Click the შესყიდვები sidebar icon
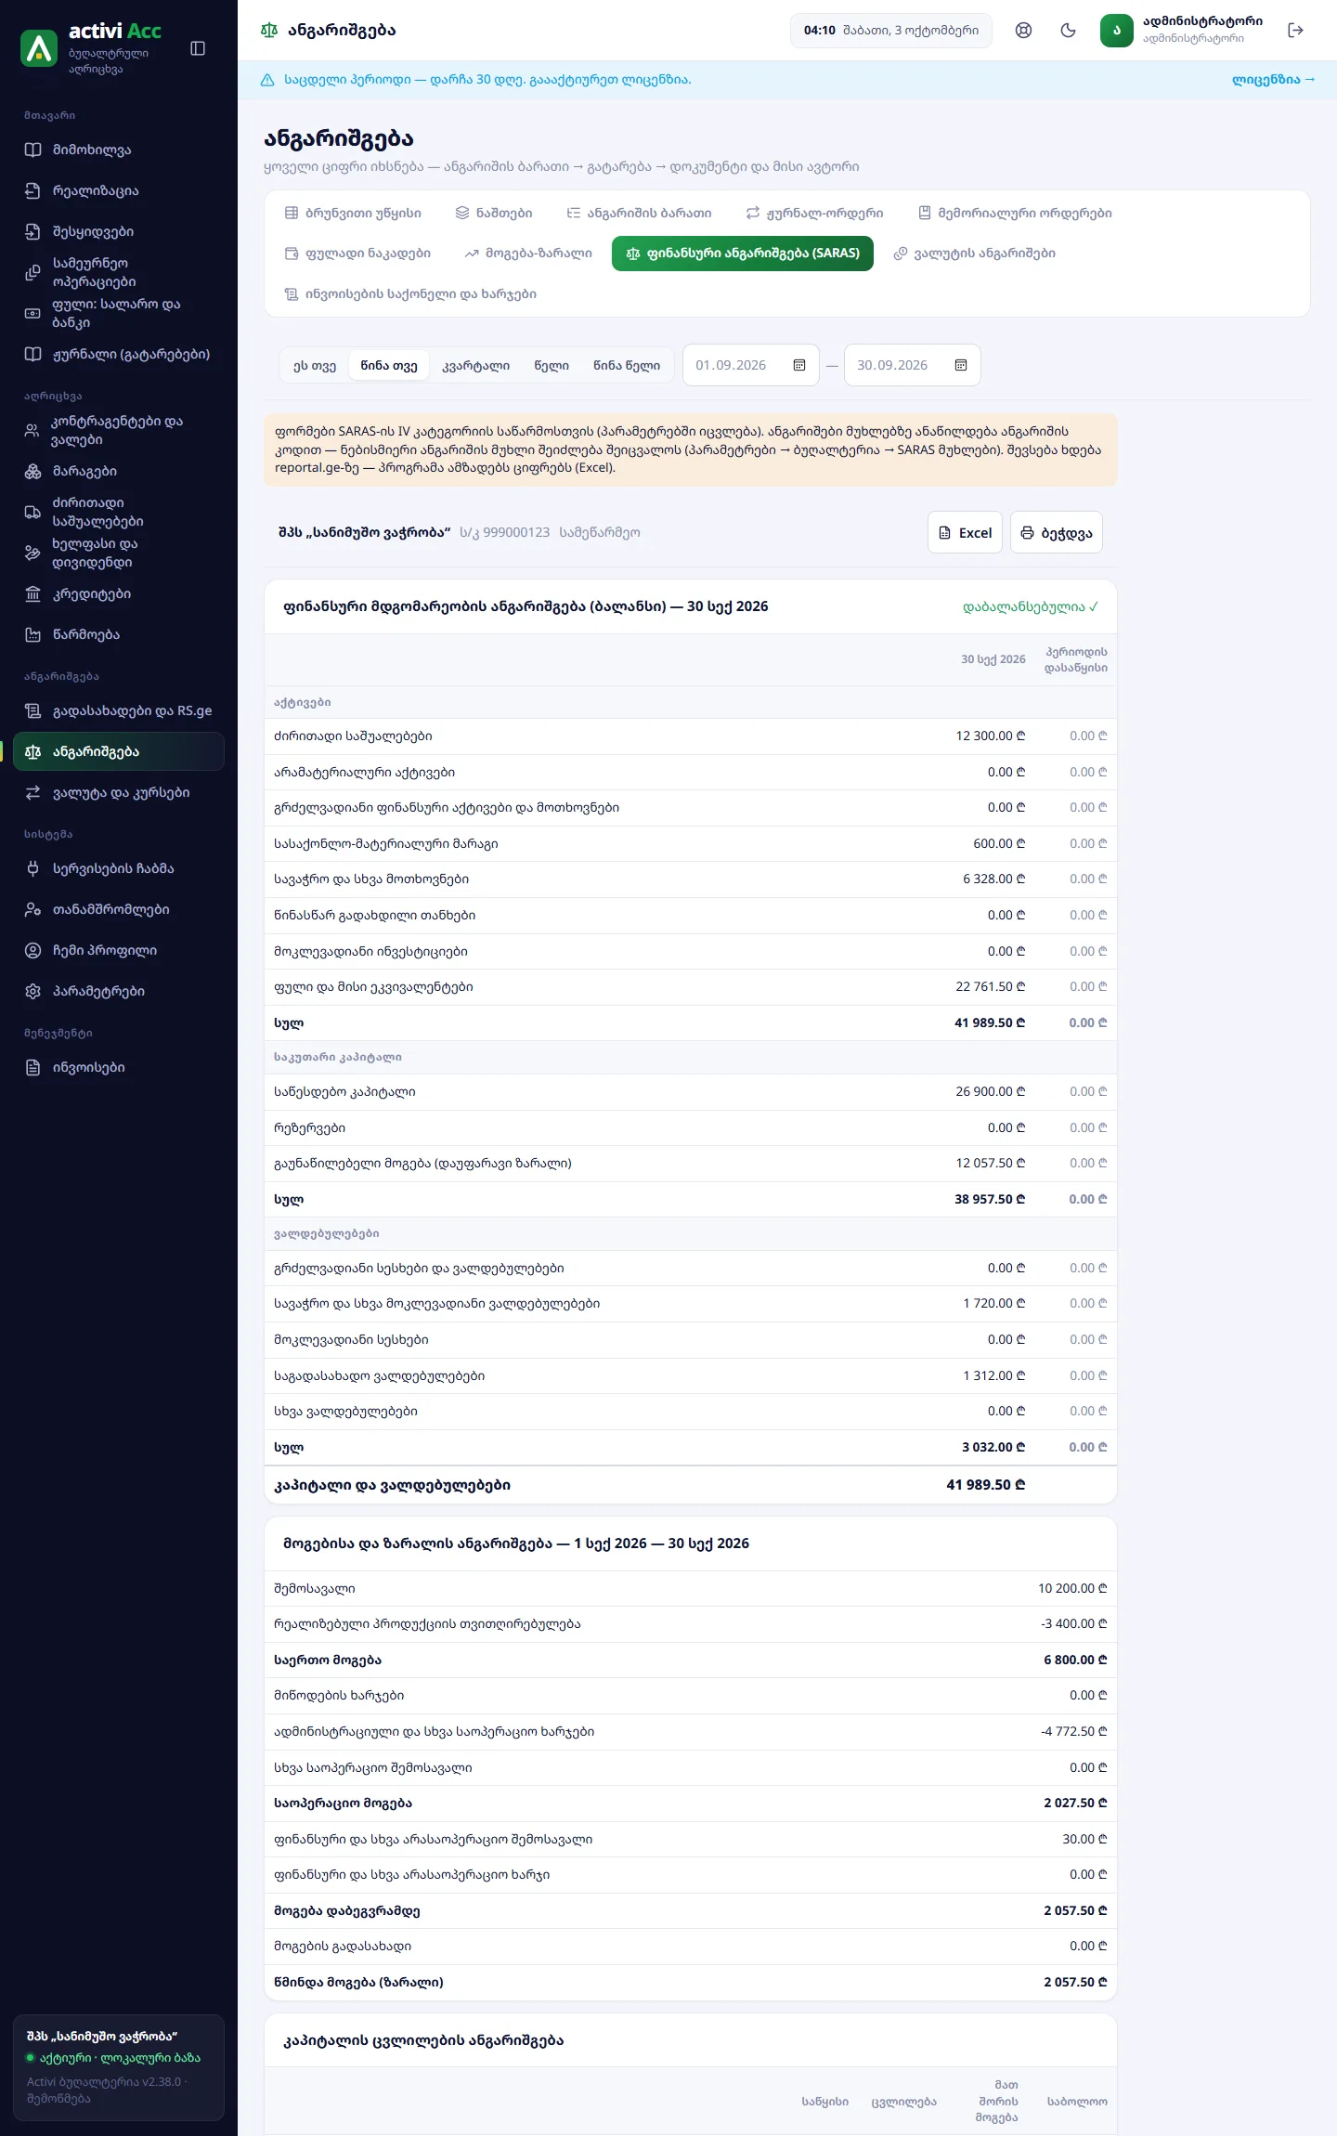 tap(32, 231)
